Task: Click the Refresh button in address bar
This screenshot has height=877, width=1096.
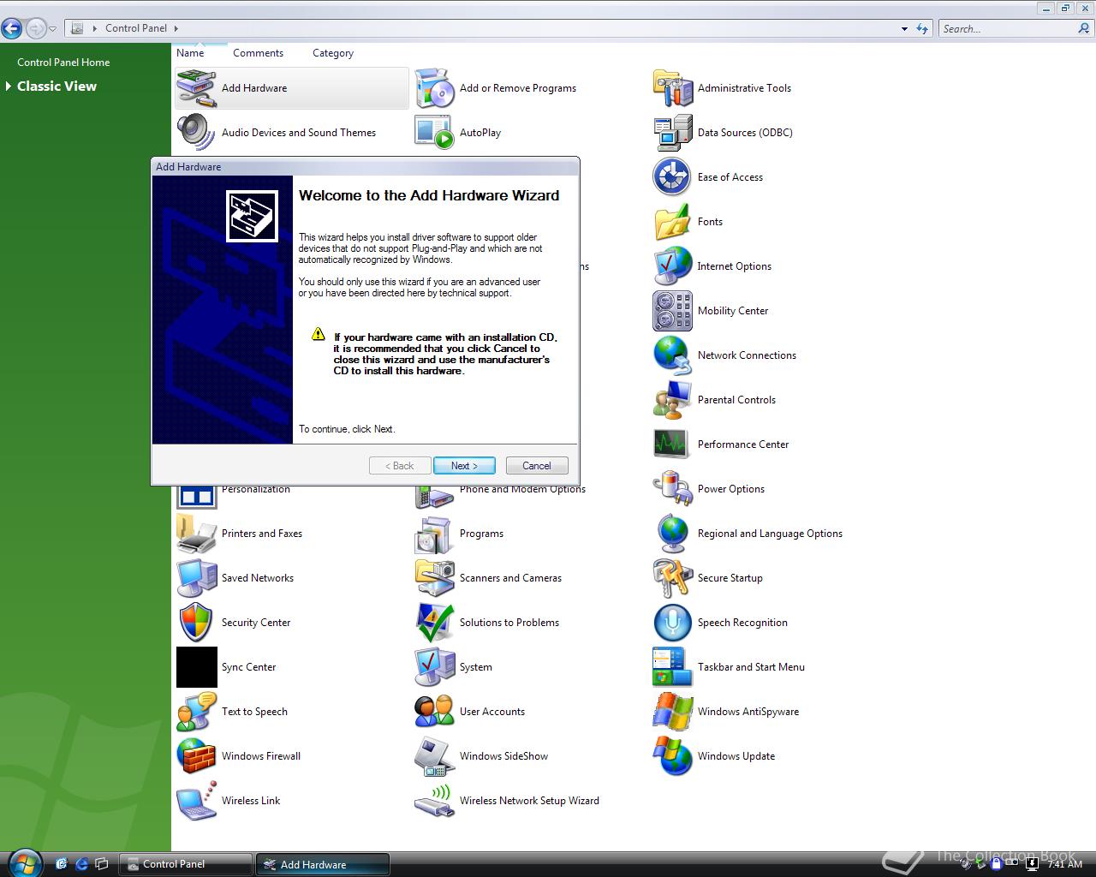Action: coord(922,28)
